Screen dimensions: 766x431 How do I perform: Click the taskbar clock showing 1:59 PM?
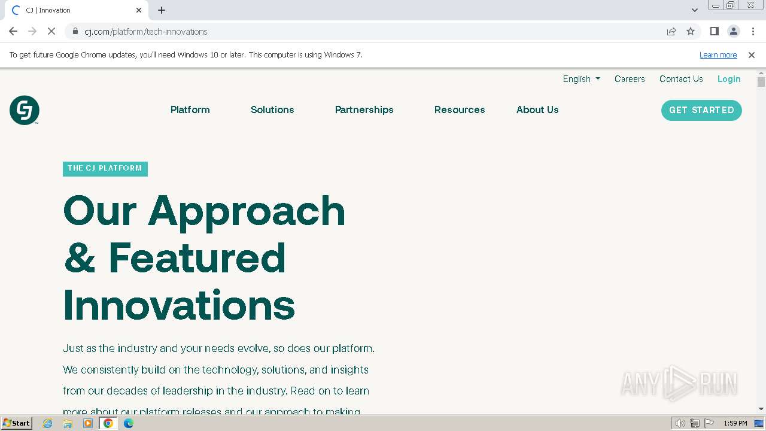(x=735, y=423)
